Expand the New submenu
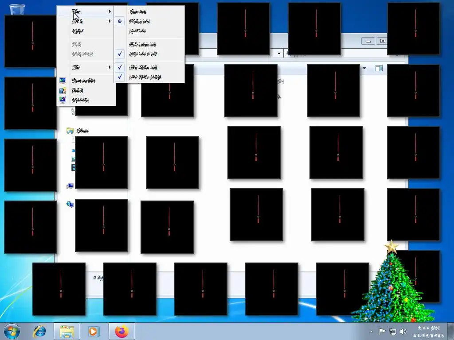Screen dimensions: 454x340 pos(86,67)
